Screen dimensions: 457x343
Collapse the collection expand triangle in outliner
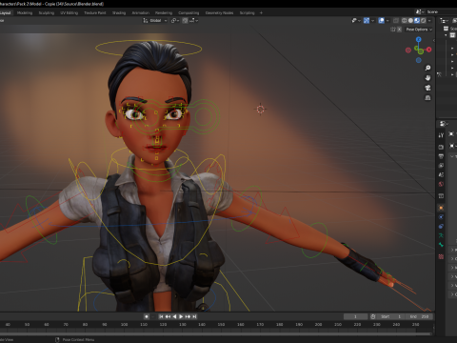click(x=447, y=35)
